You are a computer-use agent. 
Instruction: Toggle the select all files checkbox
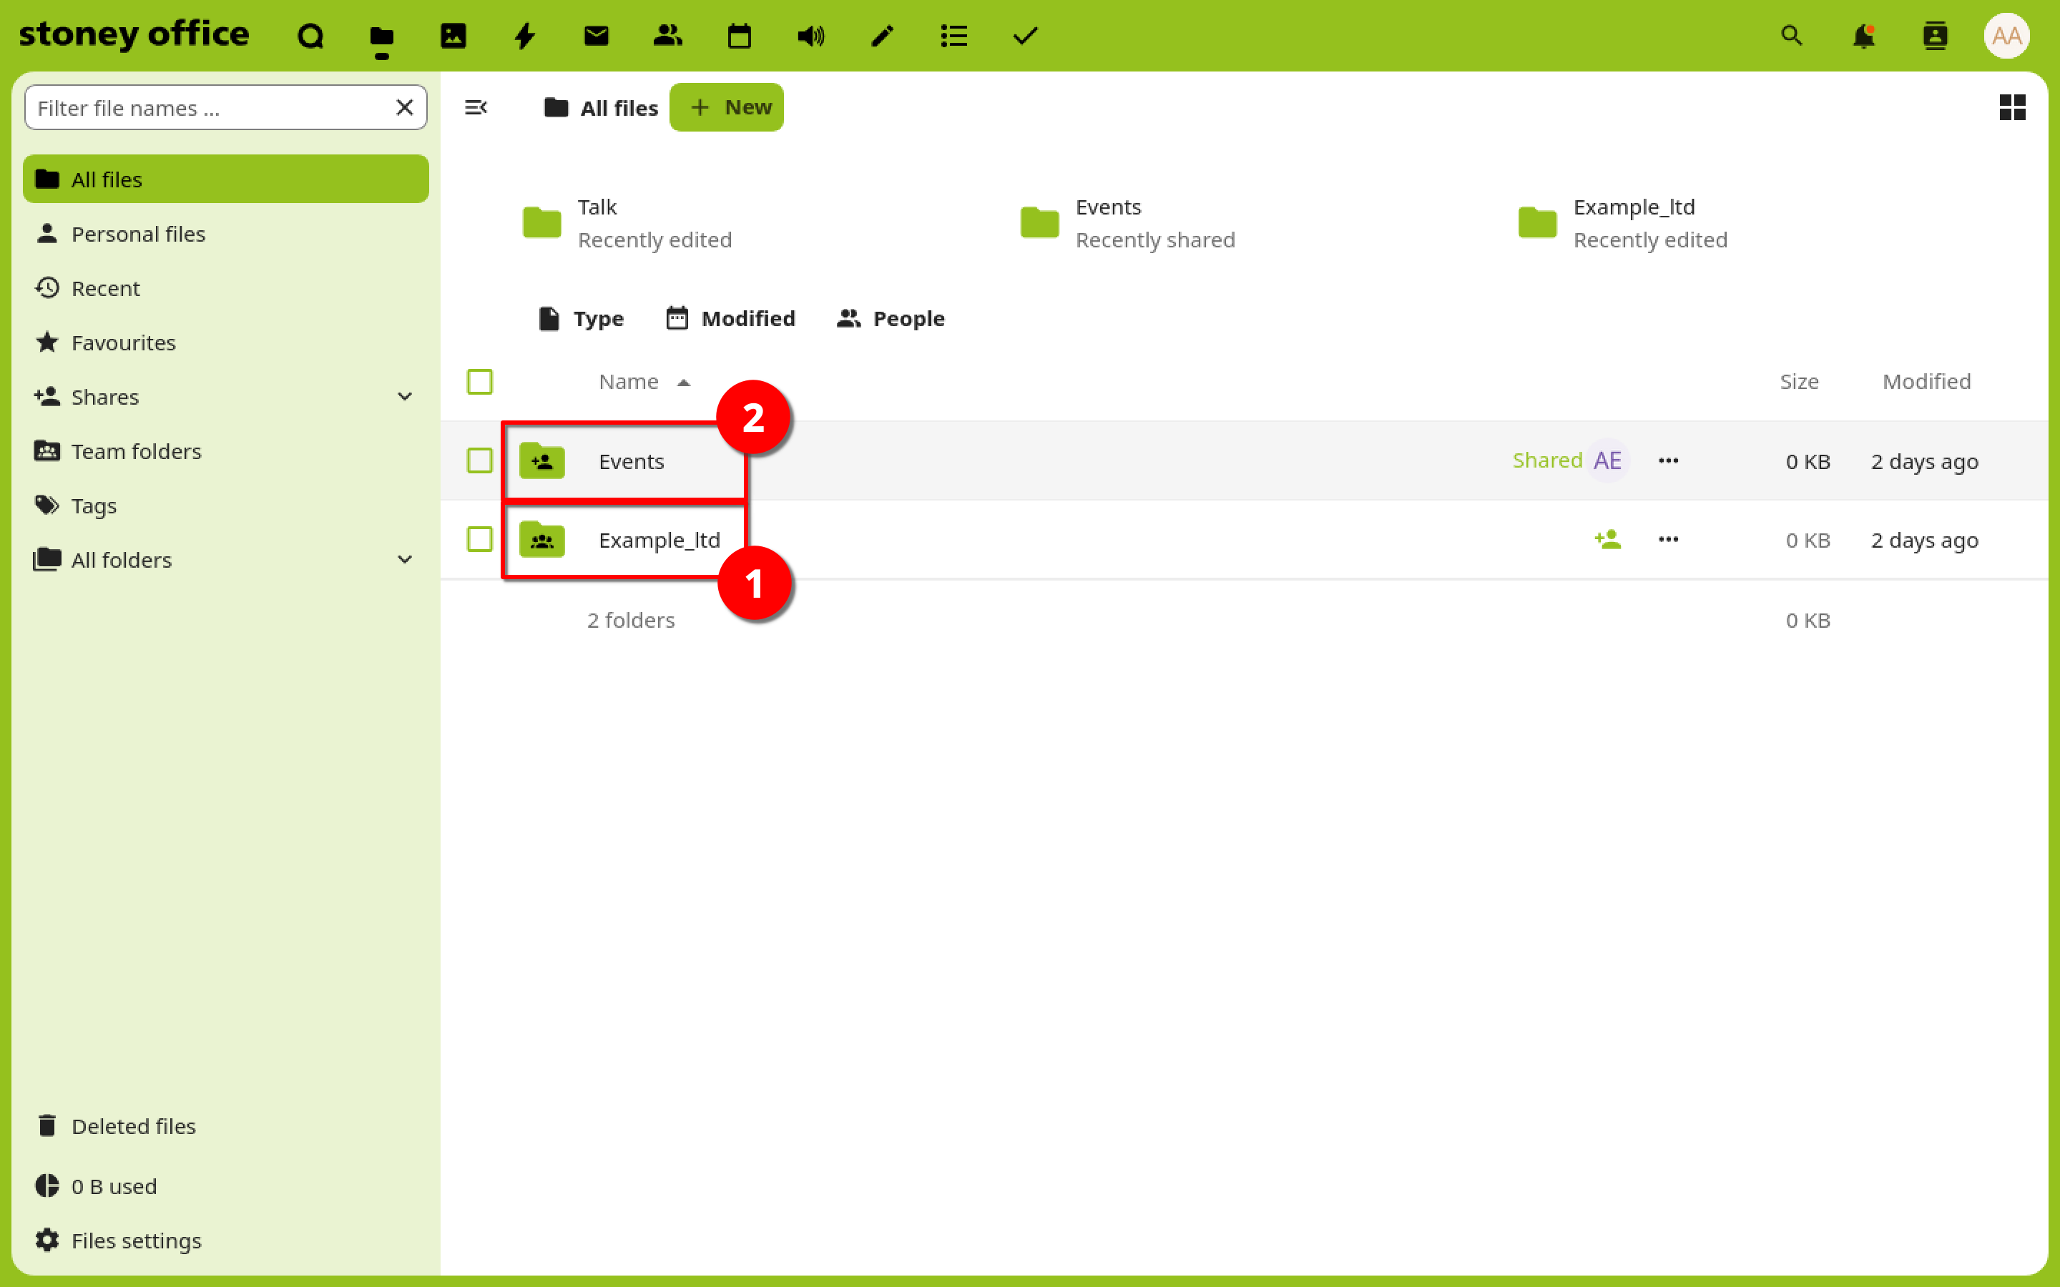(x=479, y=381)
